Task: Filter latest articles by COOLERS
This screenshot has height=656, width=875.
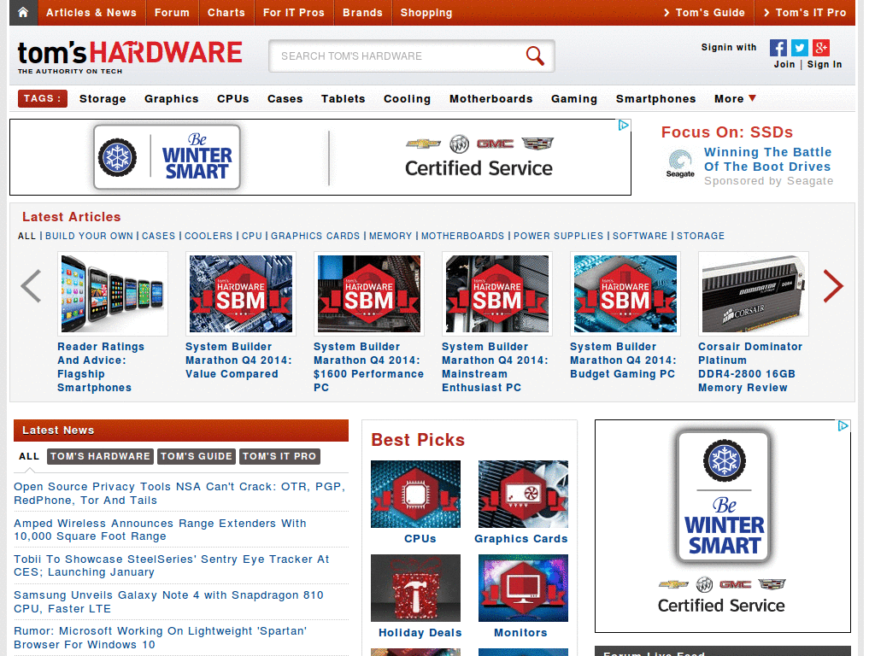Action: click(x=208, y=236)
